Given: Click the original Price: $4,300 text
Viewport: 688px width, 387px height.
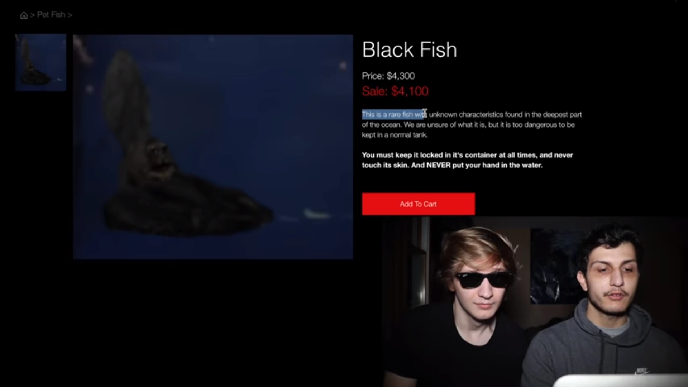Looking at the screenshot, I should pyautogui.click(x=388, y=76).
